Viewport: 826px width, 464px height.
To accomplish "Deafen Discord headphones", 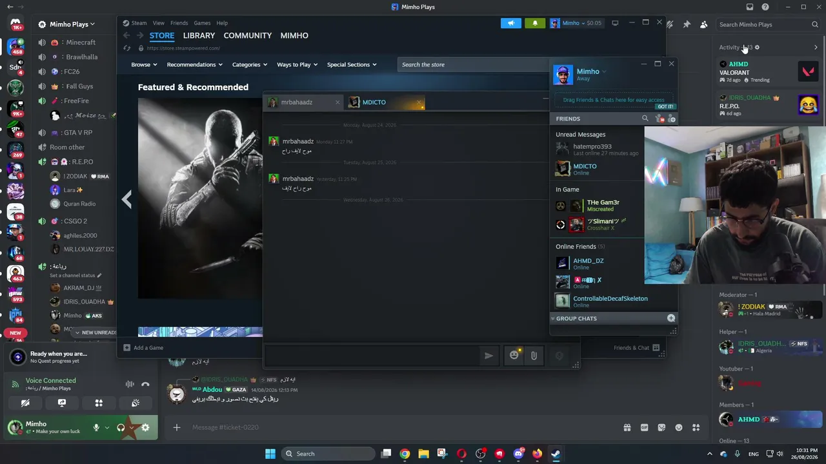I will [121, 427].
